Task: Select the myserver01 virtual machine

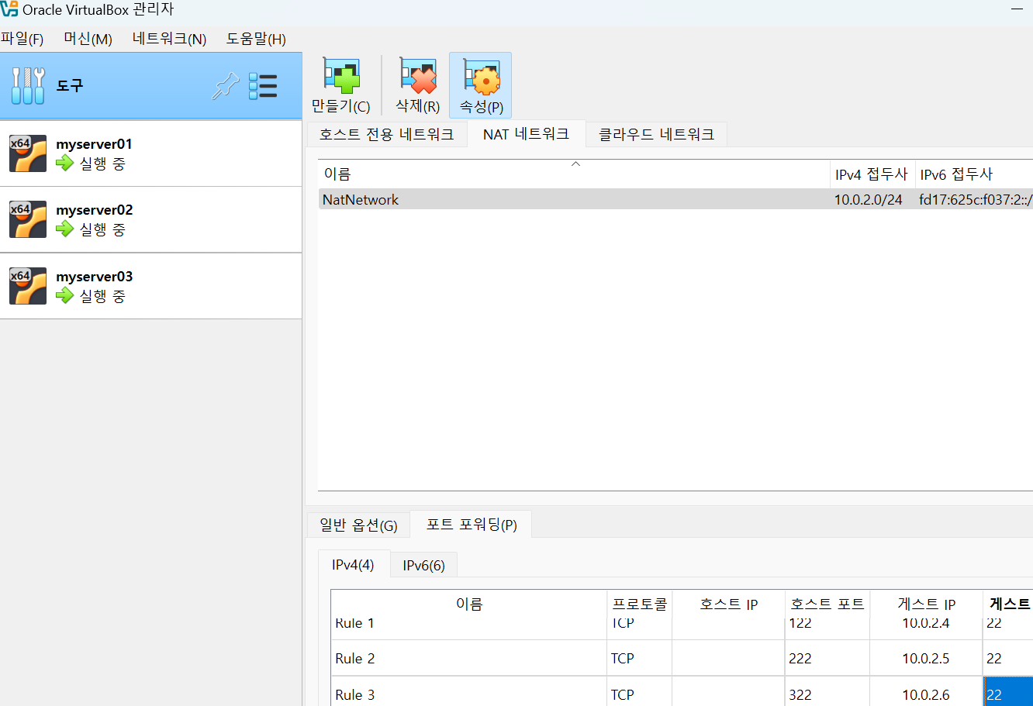Action: [150, 153]
